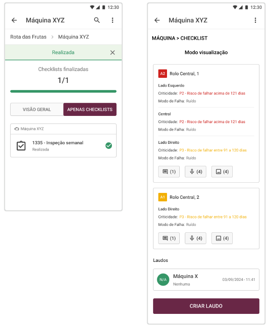Viewport: 273px width, 327px height.
Task: View comments for Rolo Central, 1
Action: 169,172
